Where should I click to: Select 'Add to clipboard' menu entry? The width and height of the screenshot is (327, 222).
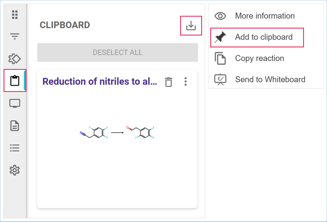coord(264,37)
